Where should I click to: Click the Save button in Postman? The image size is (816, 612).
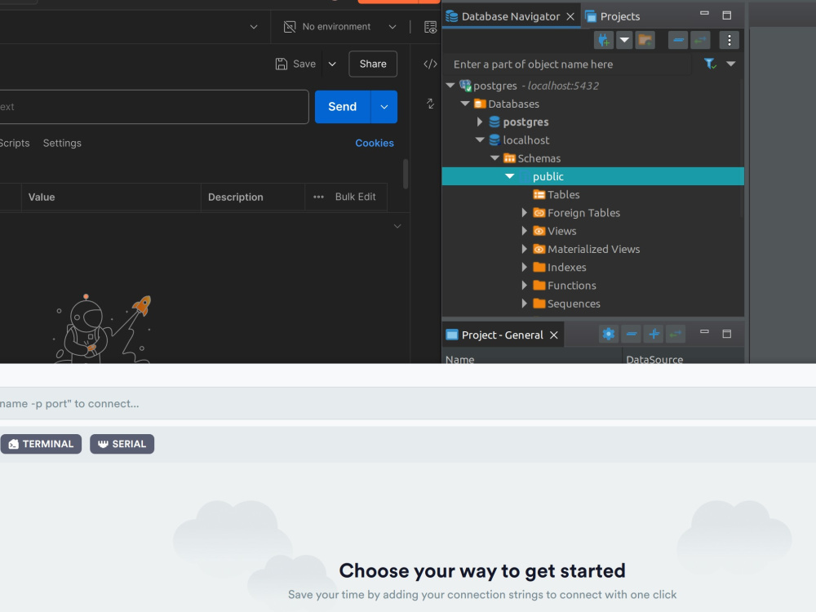[x=295, y=64]
